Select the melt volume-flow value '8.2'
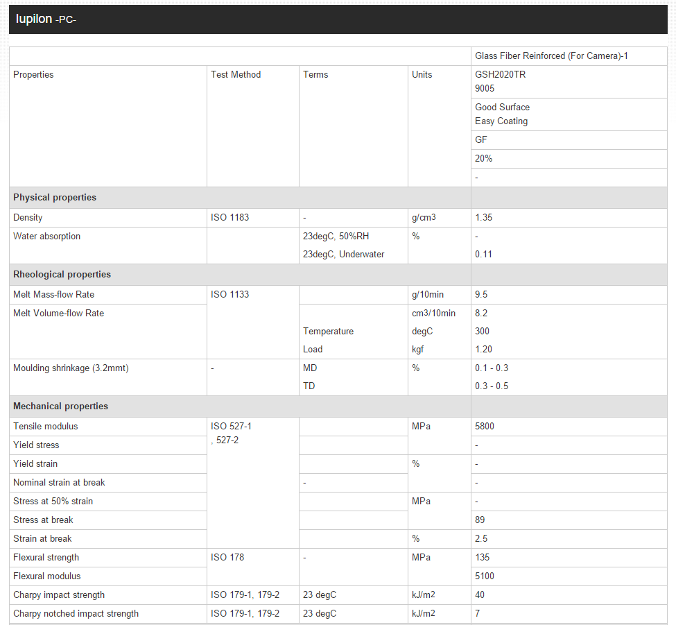Image resolution: width=676 pixels, height=625 pixels. 481,314
